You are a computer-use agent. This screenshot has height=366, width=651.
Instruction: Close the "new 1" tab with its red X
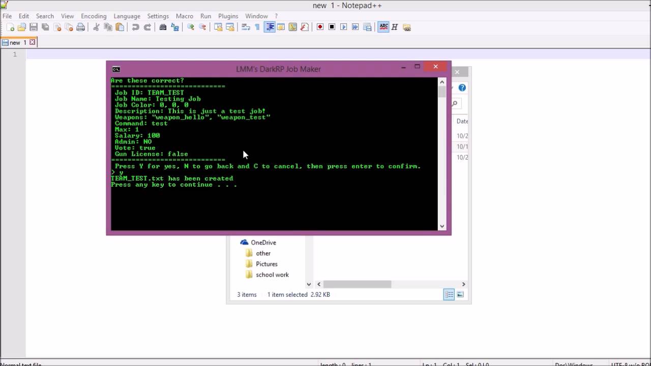(32, 43)
